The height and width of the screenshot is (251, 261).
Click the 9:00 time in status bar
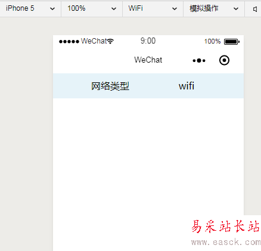pos(148,41)
